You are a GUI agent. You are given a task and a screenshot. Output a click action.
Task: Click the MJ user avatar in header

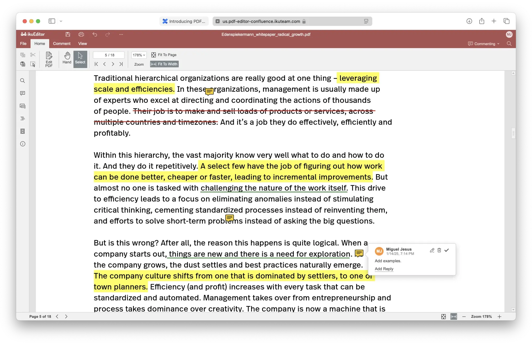[509, 34]
